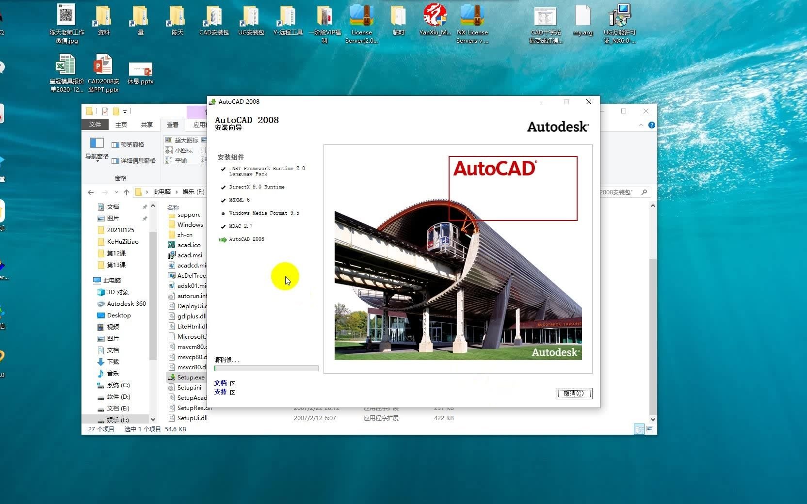Open the UG安装包 desktop folder
Image resolution: width=807 pixels, height=504 pixels.
[251, 20]
